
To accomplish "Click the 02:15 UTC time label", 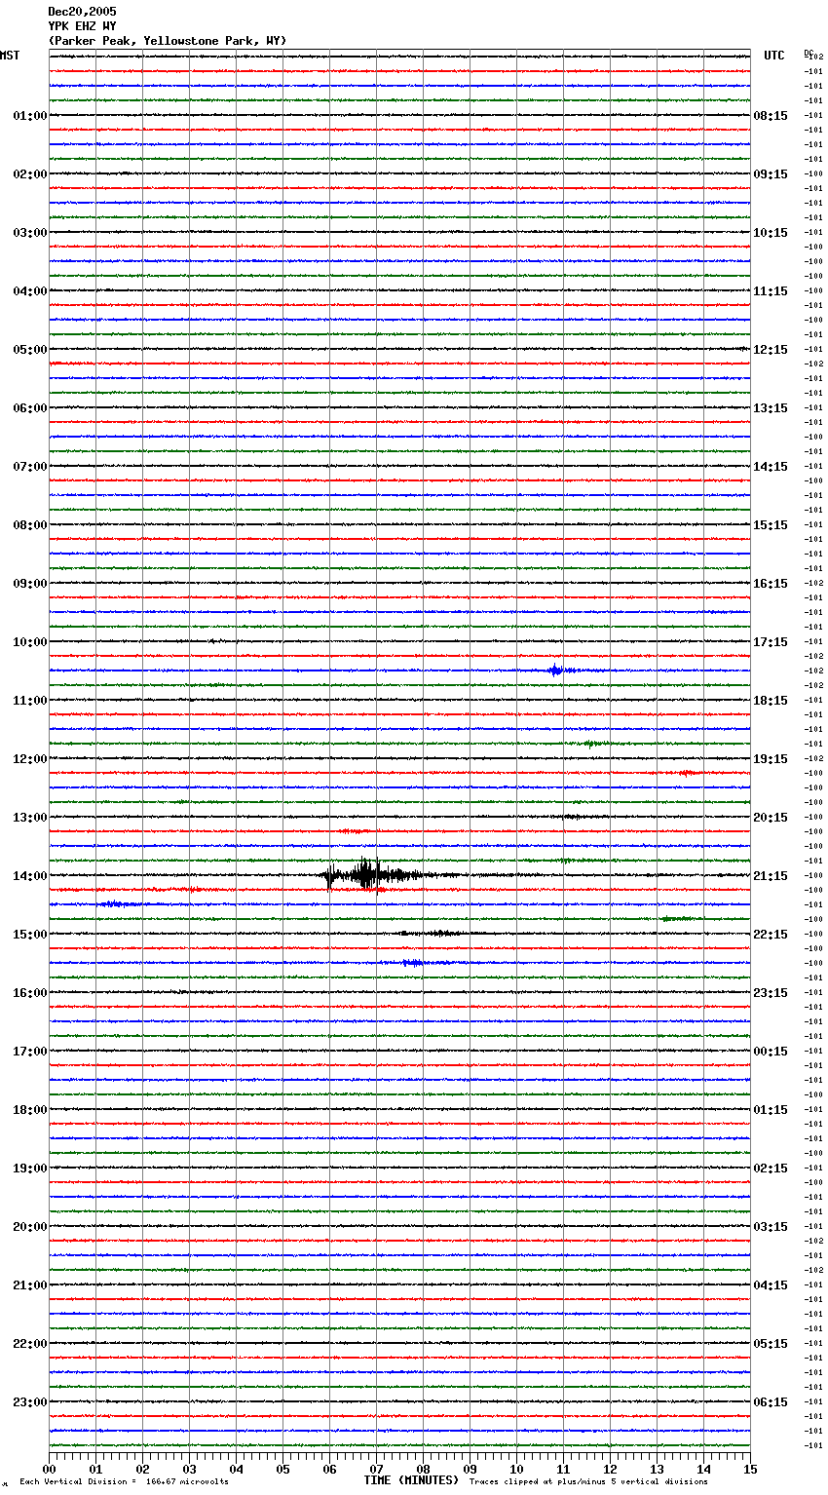I will [x=771, y=1169].
